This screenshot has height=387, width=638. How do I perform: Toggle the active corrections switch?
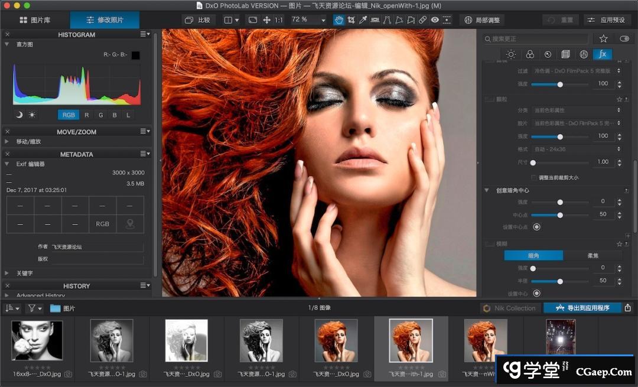(624, 38)
